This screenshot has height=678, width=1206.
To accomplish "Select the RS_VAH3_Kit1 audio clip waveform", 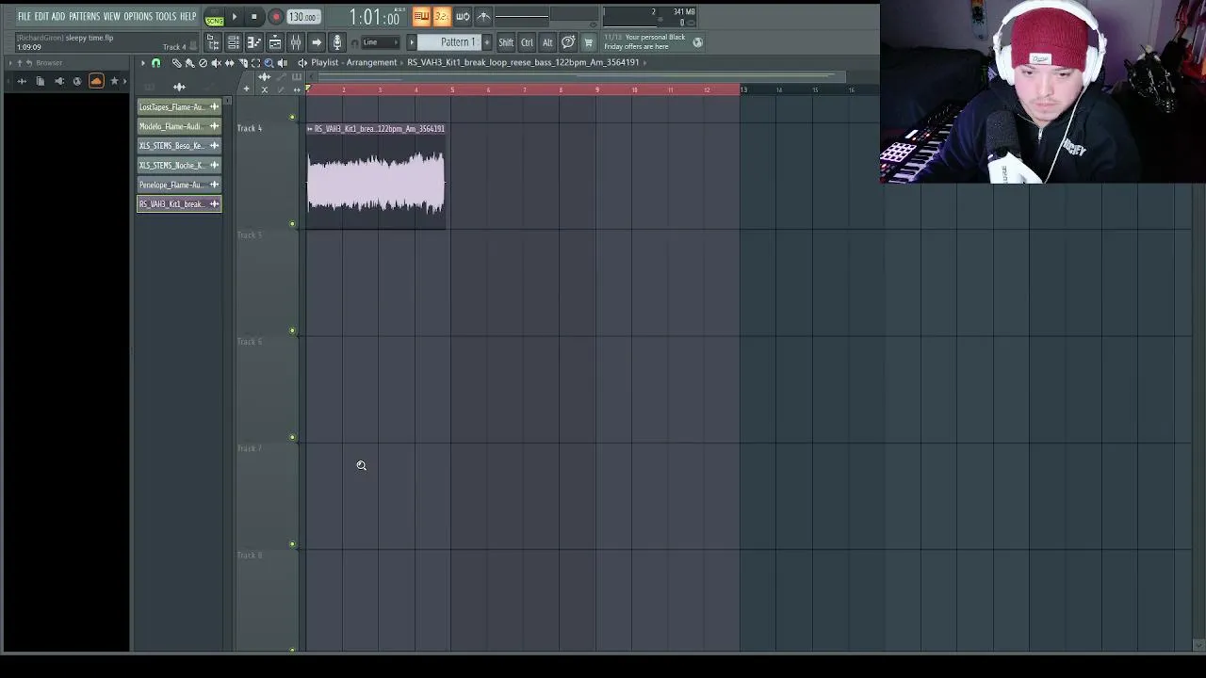I will (376, 182).
